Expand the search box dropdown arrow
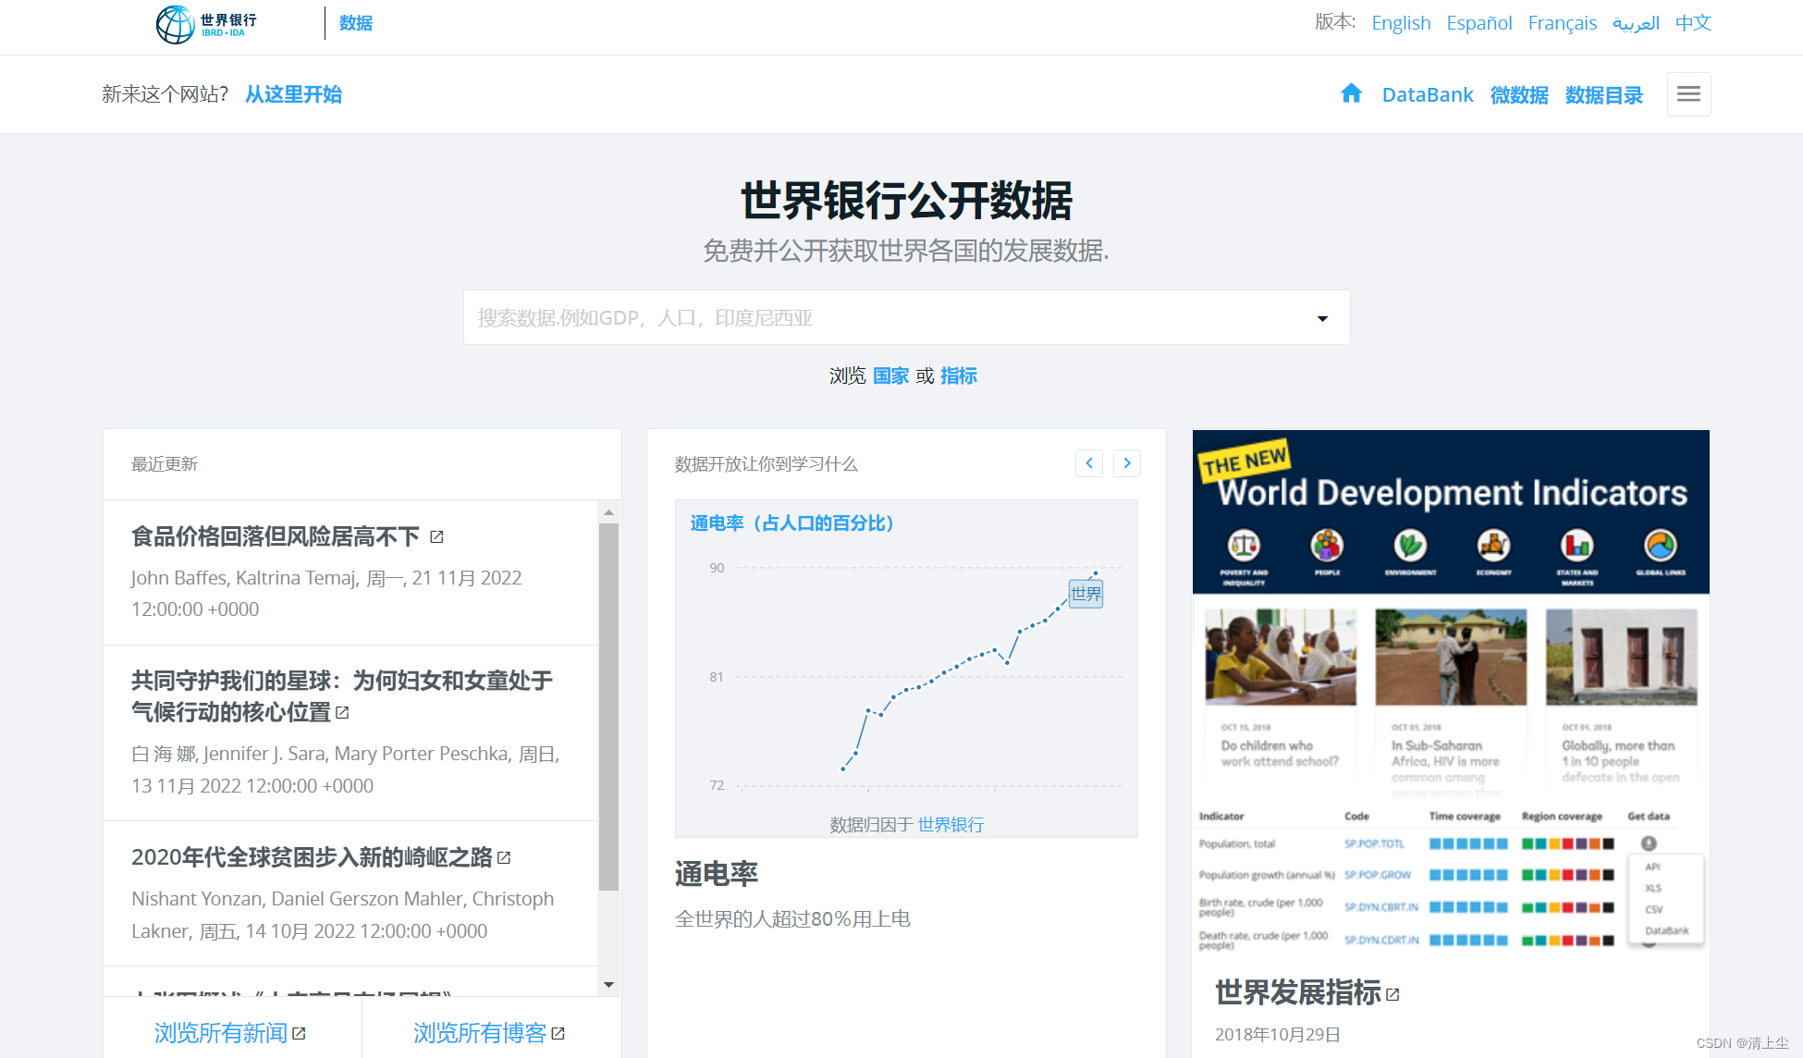1803x1058 pixels. pos(1322,318)
